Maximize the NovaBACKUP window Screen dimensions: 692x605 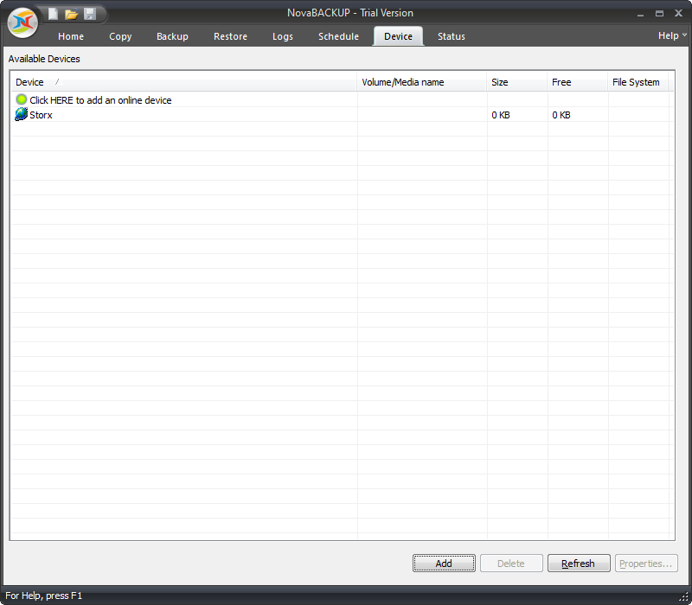click(659, 14)
